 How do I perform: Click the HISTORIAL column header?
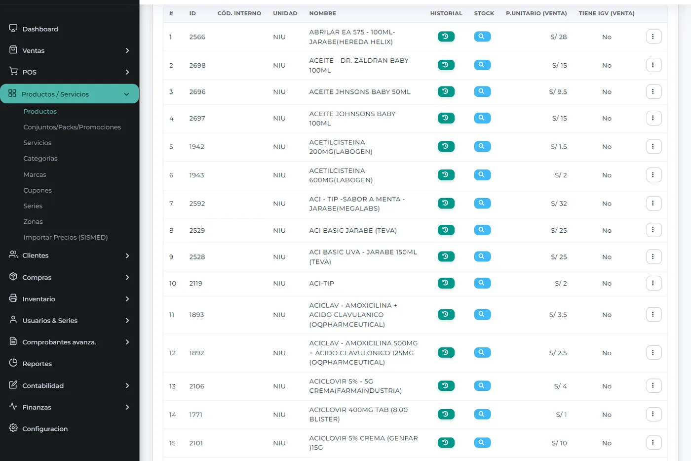(446, 13)
